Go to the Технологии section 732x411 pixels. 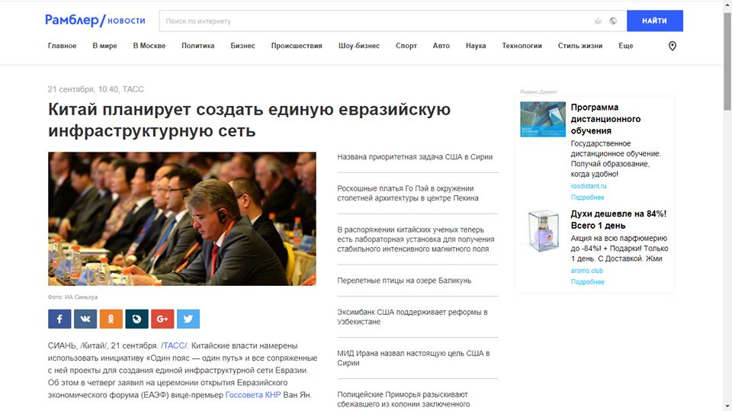click(522, 46)
